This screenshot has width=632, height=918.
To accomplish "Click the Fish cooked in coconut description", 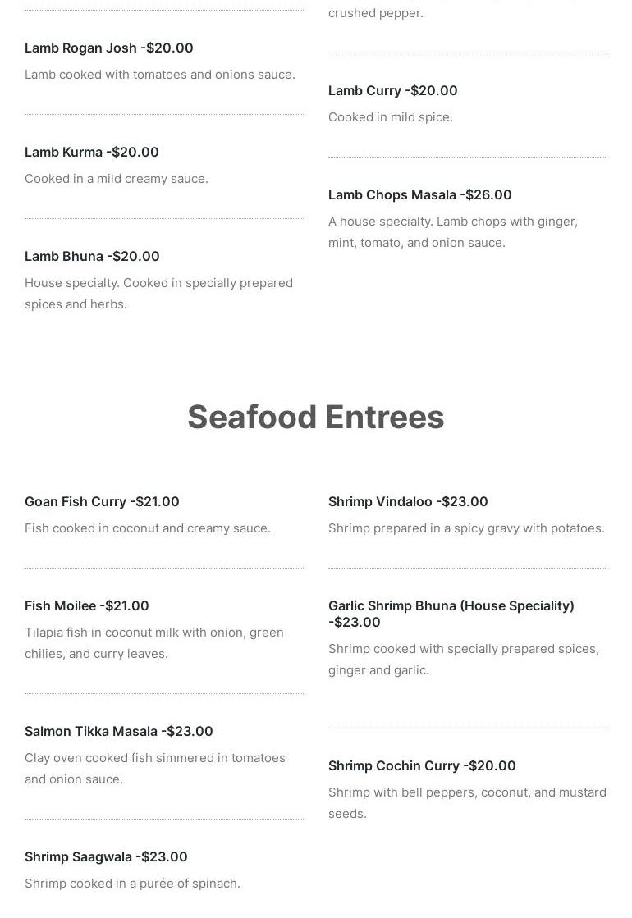I will pos(148,528).
